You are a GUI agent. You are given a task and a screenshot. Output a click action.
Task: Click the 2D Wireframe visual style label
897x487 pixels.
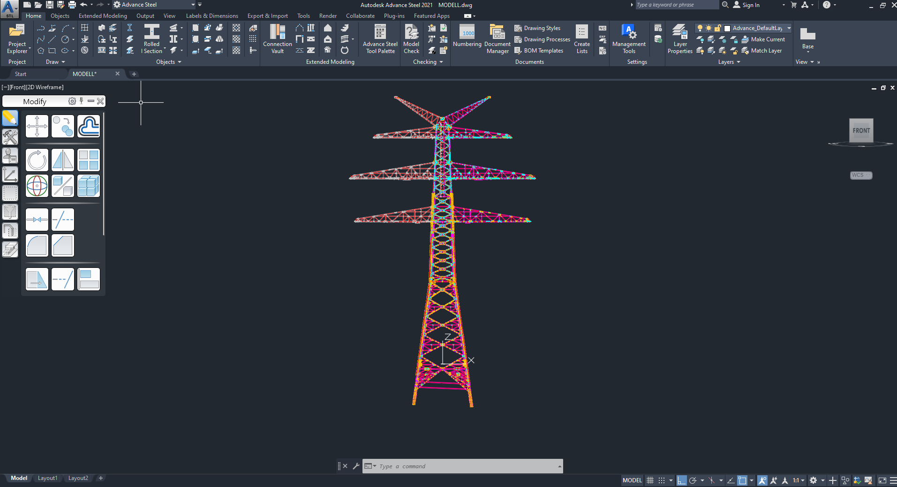[x=45, y=87]
